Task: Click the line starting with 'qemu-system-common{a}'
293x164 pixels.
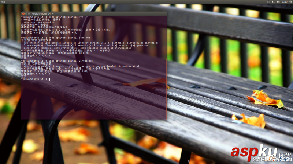Action: pyautogui.click(x=77, y=48)
